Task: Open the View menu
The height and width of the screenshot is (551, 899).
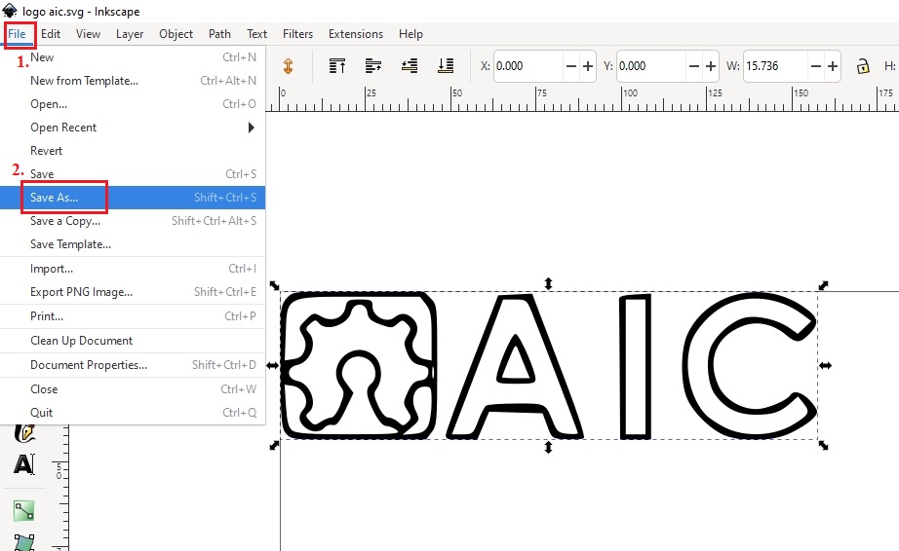Action: (x=89, y=34)
